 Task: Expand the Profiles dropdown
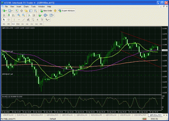click(12, 11)
